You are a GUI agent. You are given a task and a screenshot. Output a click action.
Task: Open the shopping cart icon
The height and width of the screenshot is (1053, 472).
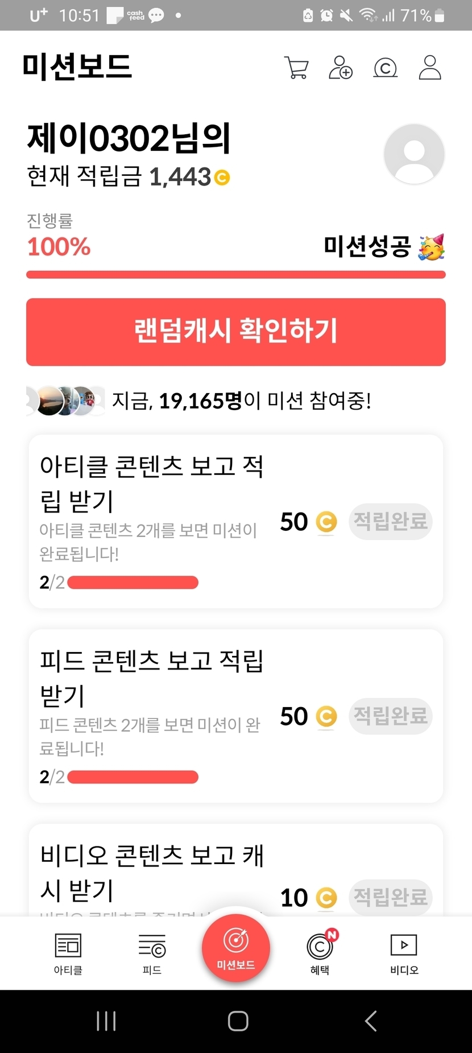[x=296, y=68]
